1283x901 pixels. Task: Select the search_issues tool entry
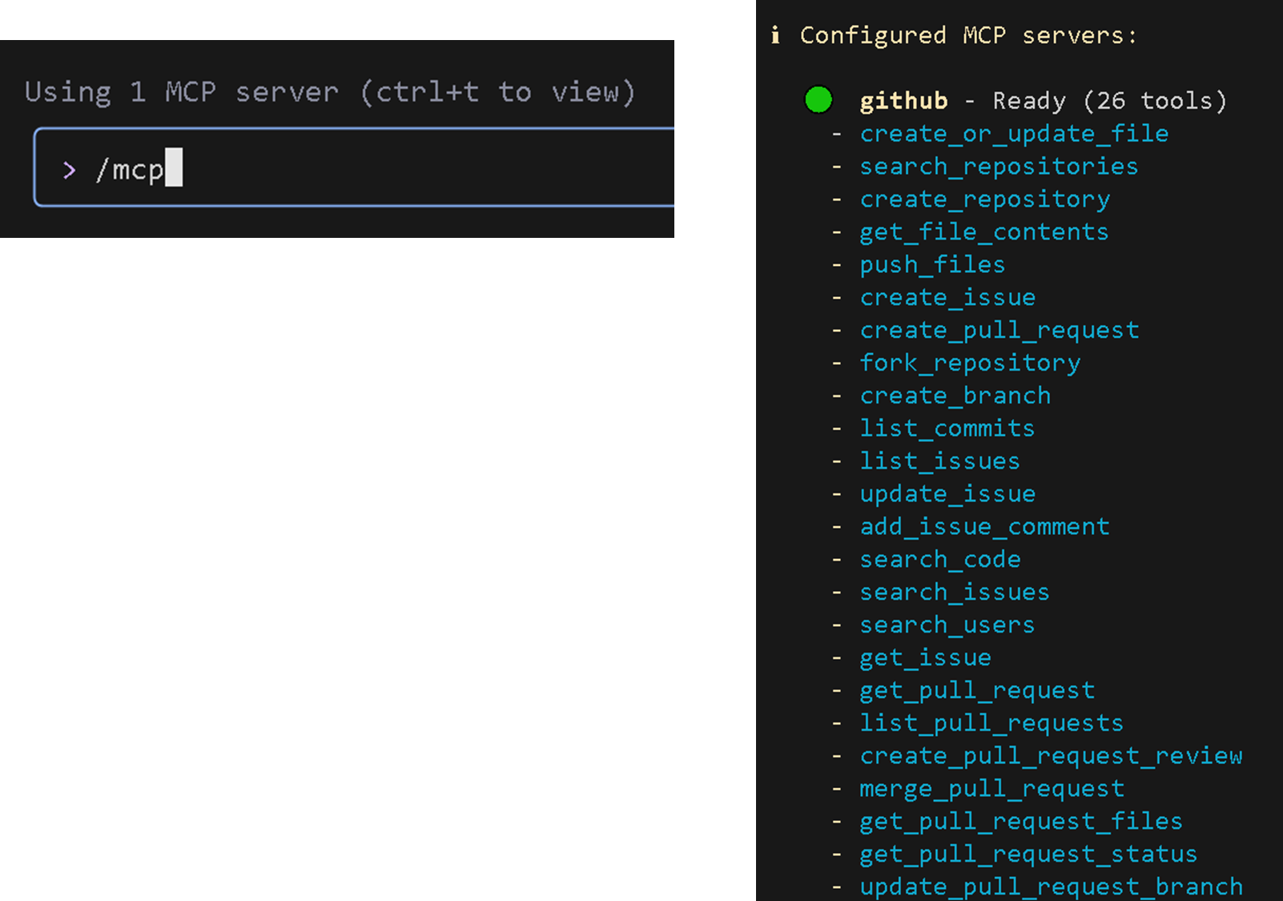coord(955,593)
